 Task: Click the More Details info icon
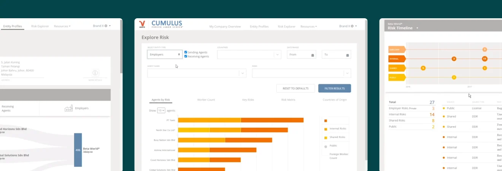95,73
